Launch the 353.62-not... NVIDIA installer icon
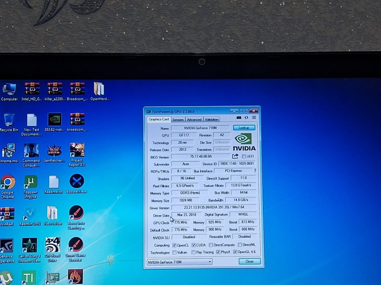381x285 pixels. [x=54, y=122]
